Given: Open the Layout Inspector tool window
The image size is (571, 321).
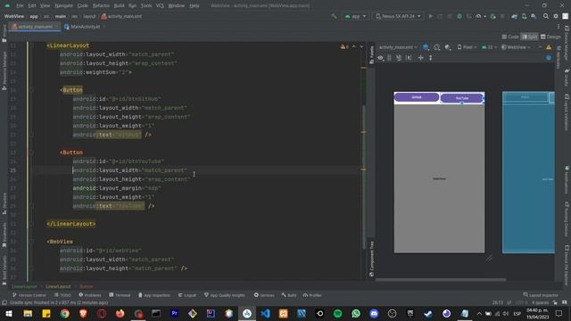Looking at the screenshot, I should click(x=541, y=295).
